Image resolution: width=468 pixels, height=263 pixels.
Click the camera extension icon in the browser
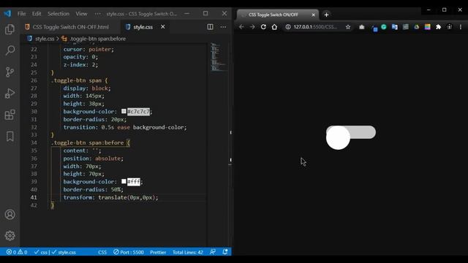[x=362, y=27]
